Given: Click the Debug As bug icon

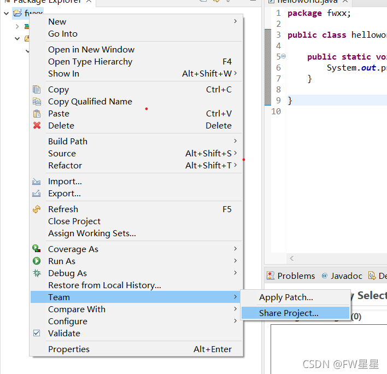Looking at the screenshot, I should [37, 273].
